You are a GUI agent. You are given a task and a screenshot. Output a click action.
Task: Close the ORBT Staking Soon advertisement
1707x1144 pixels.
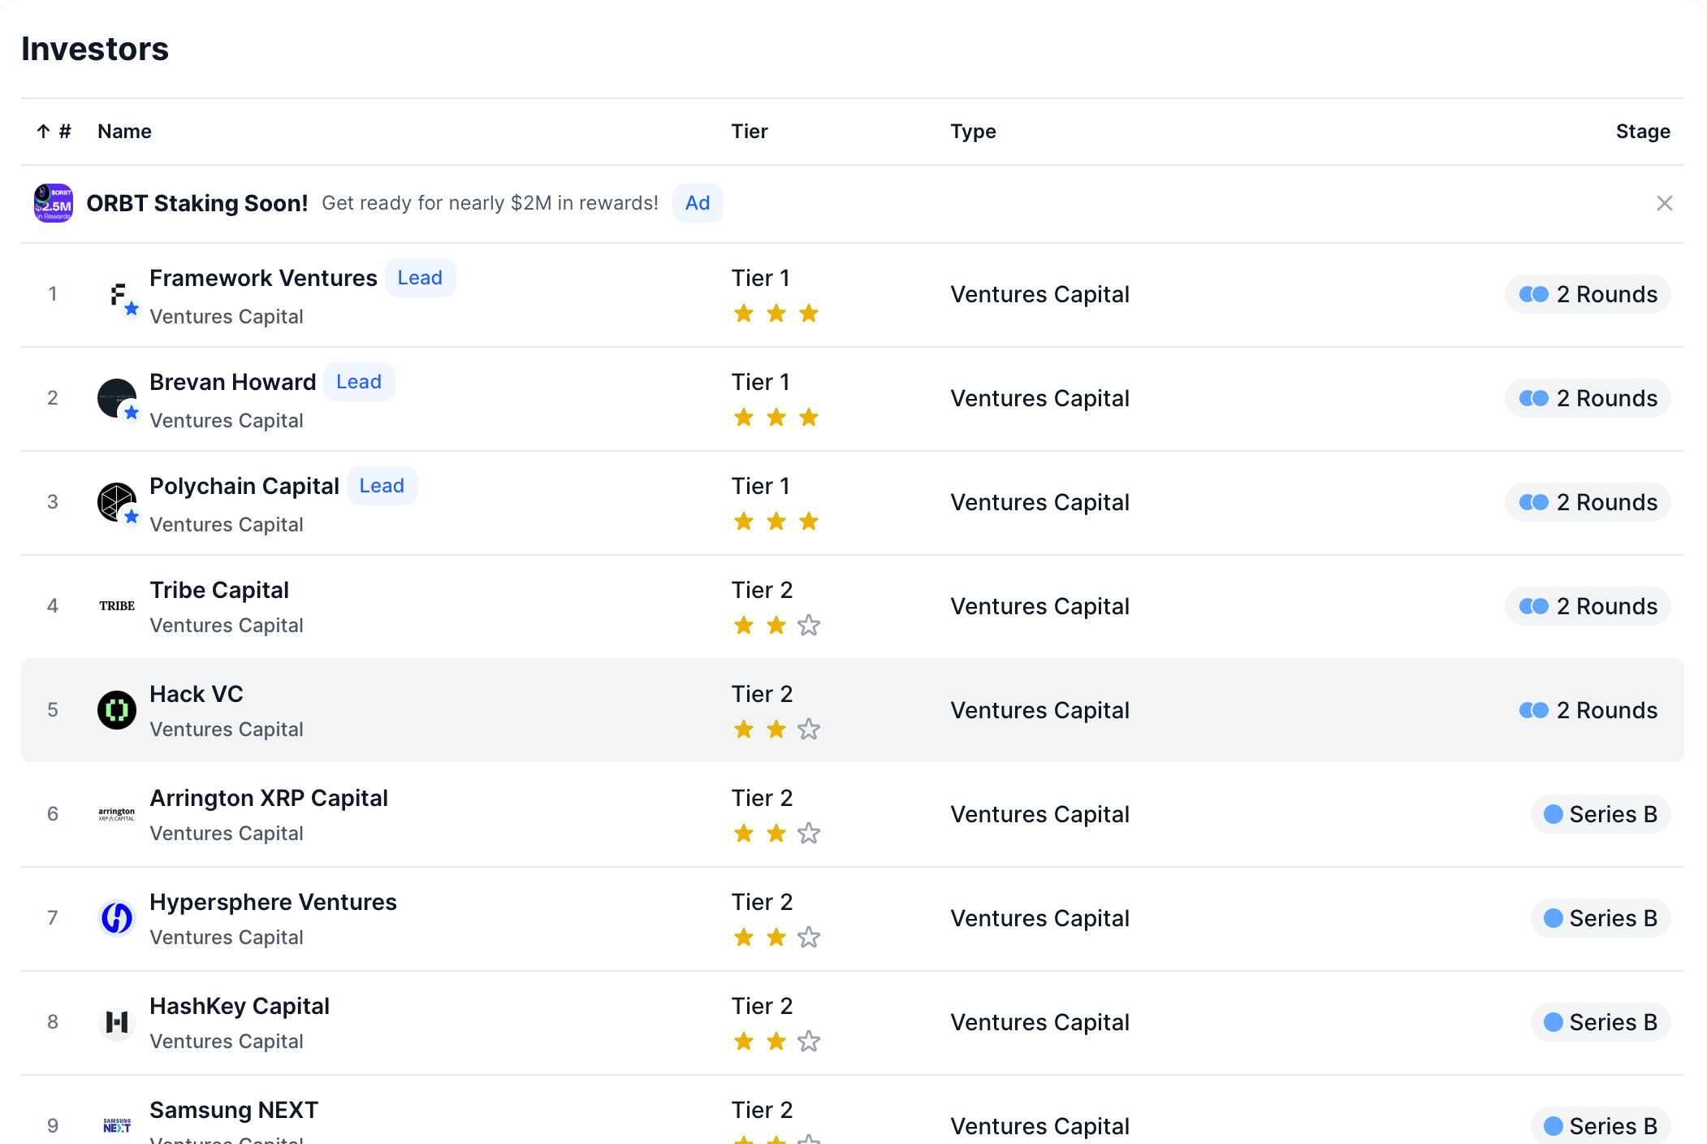point(1664,203)
